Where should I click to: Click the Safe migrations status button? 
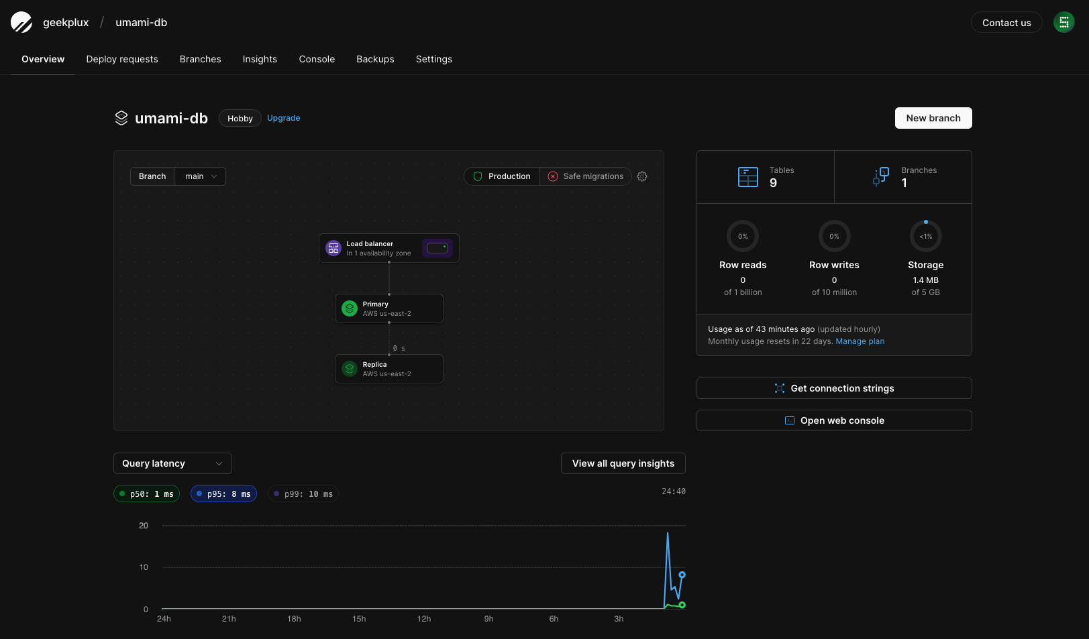point(585,176)
